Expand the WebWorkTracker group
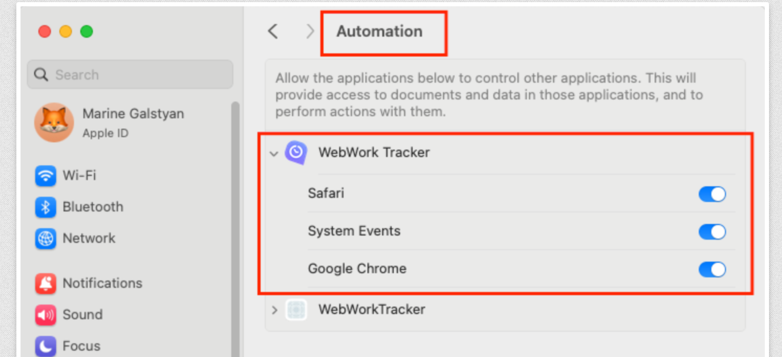Viewport: 782px width, 357px height. tap(274, 310)
